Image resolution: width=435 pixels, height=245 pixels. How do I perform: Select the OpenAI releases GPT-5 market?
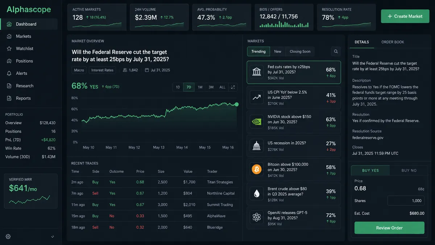[x=294, y=218]
